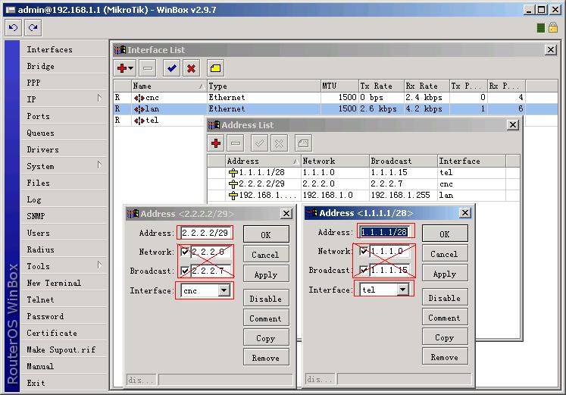Open Interface dropdown showing cnc
Image resolution: width=566 pixels, height=395 pixels.
coord(224,291)
